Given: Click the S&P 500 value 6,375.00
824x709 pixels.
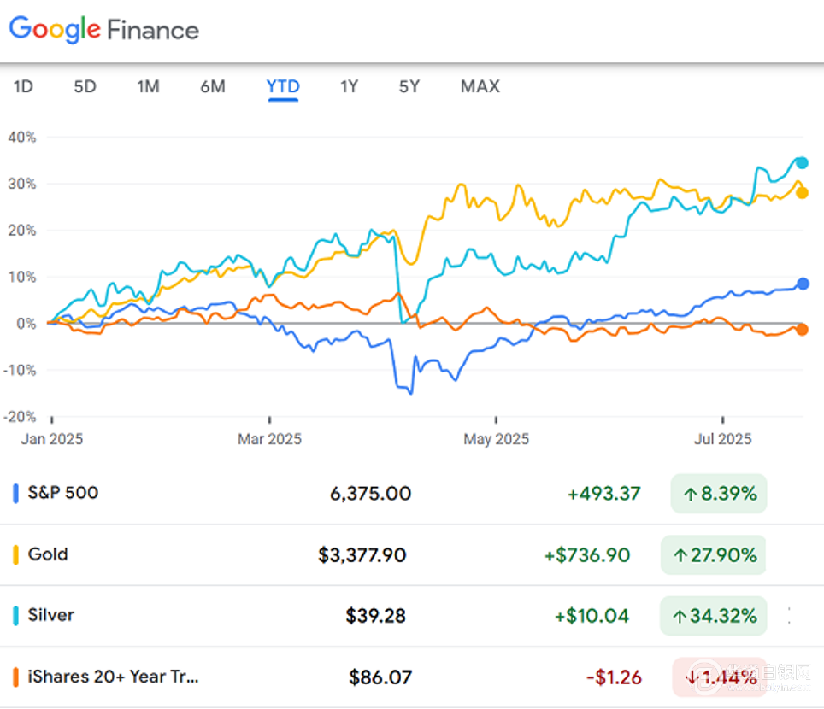Looking at the screenshot, I should click(370, 494).
